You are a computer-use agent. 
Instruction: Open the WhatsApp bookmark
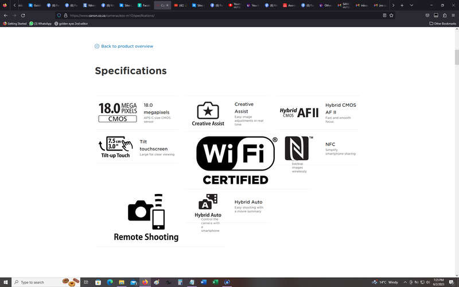[40, 24]
